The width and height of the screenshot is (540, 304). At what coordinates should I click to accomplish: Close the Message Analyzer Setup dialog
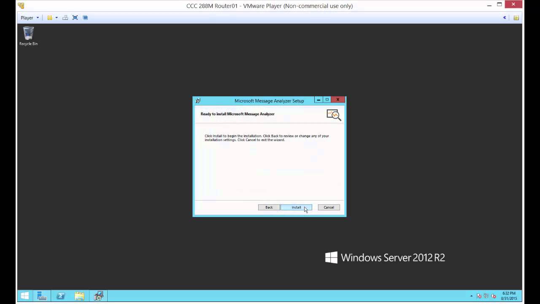pos(337,100)
